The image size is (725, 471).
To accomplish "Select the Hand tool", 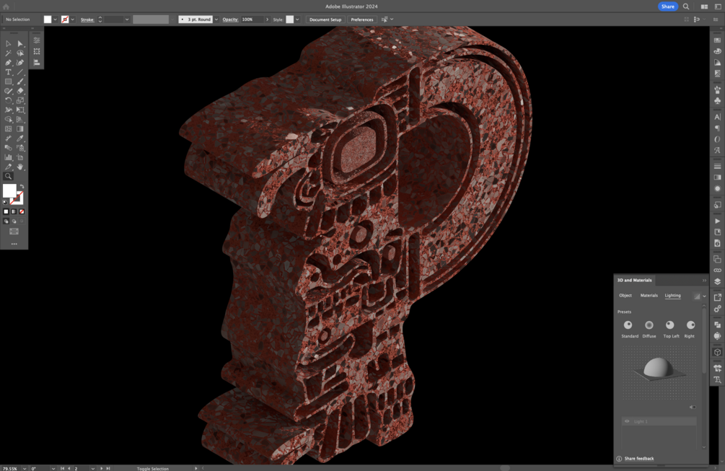I will point(20,167).
